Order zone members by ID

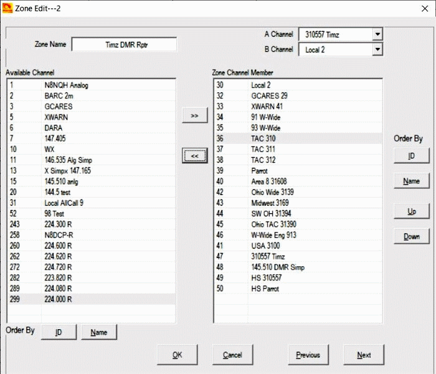tap(412, 156)
